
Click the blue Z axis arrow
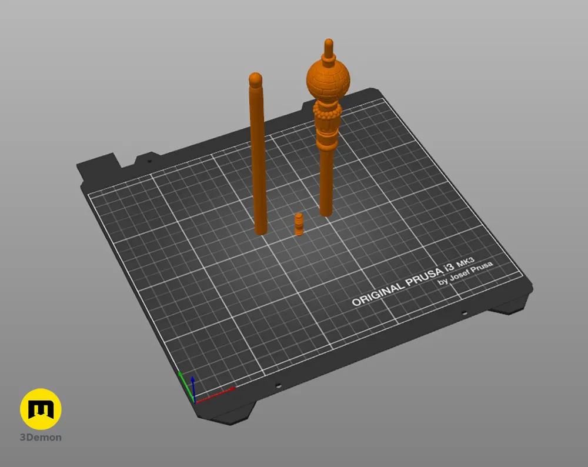(193, 389)
